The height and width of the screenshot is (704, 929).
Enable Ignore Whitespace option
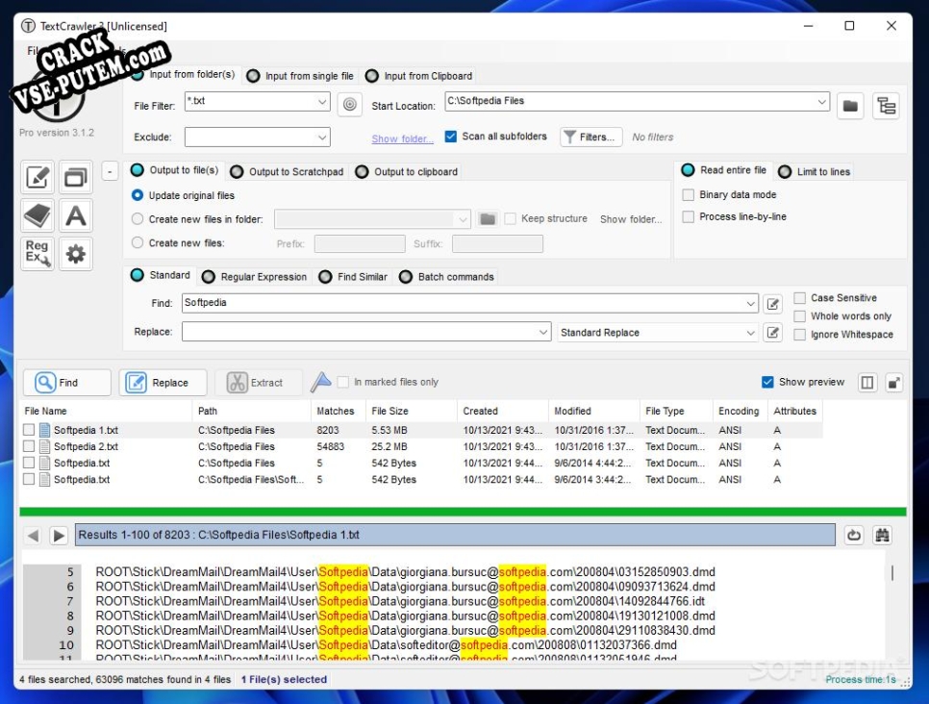tap(799, 335)
